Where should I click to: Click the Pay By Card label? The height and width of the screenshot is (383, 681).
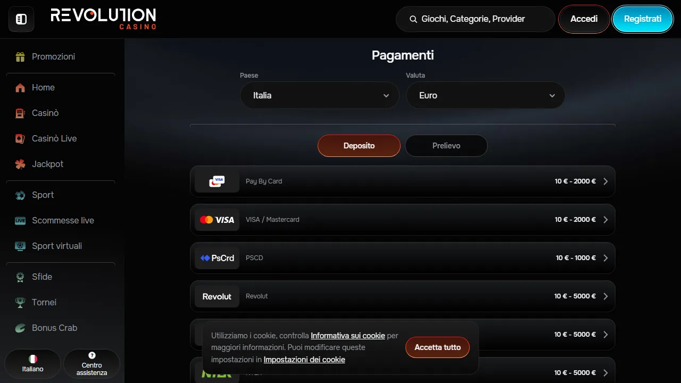coord(264,181)
